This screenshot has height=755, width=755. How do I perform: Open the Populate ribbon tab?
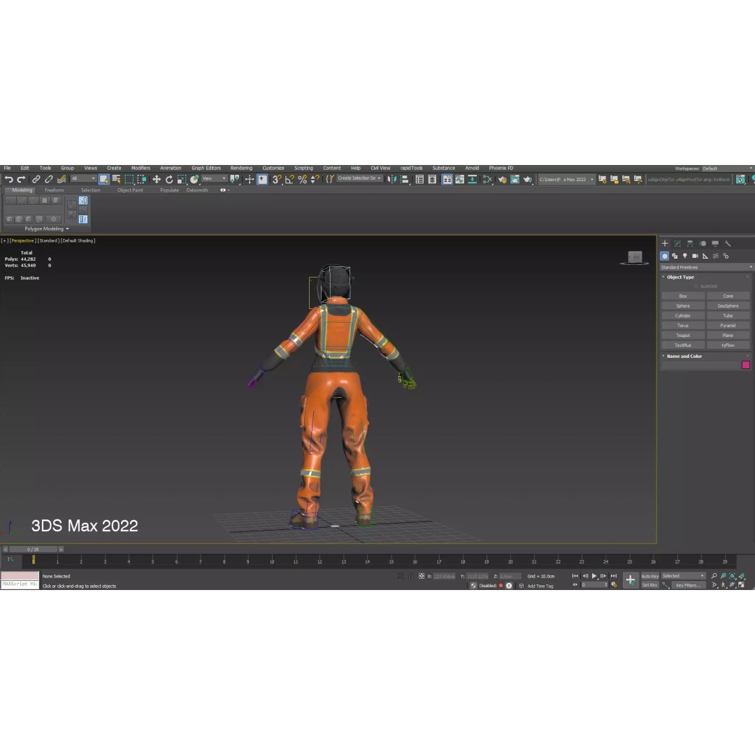[x=169, y=190]
